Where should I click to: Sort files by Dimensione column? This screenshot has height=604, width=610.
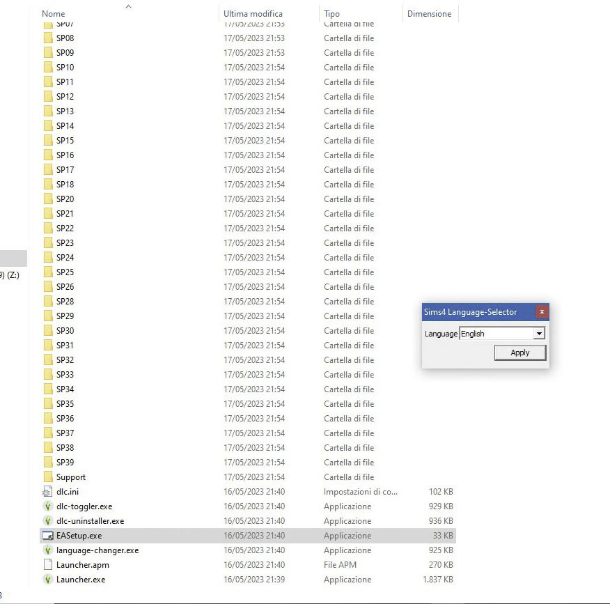tap(429, 14)
